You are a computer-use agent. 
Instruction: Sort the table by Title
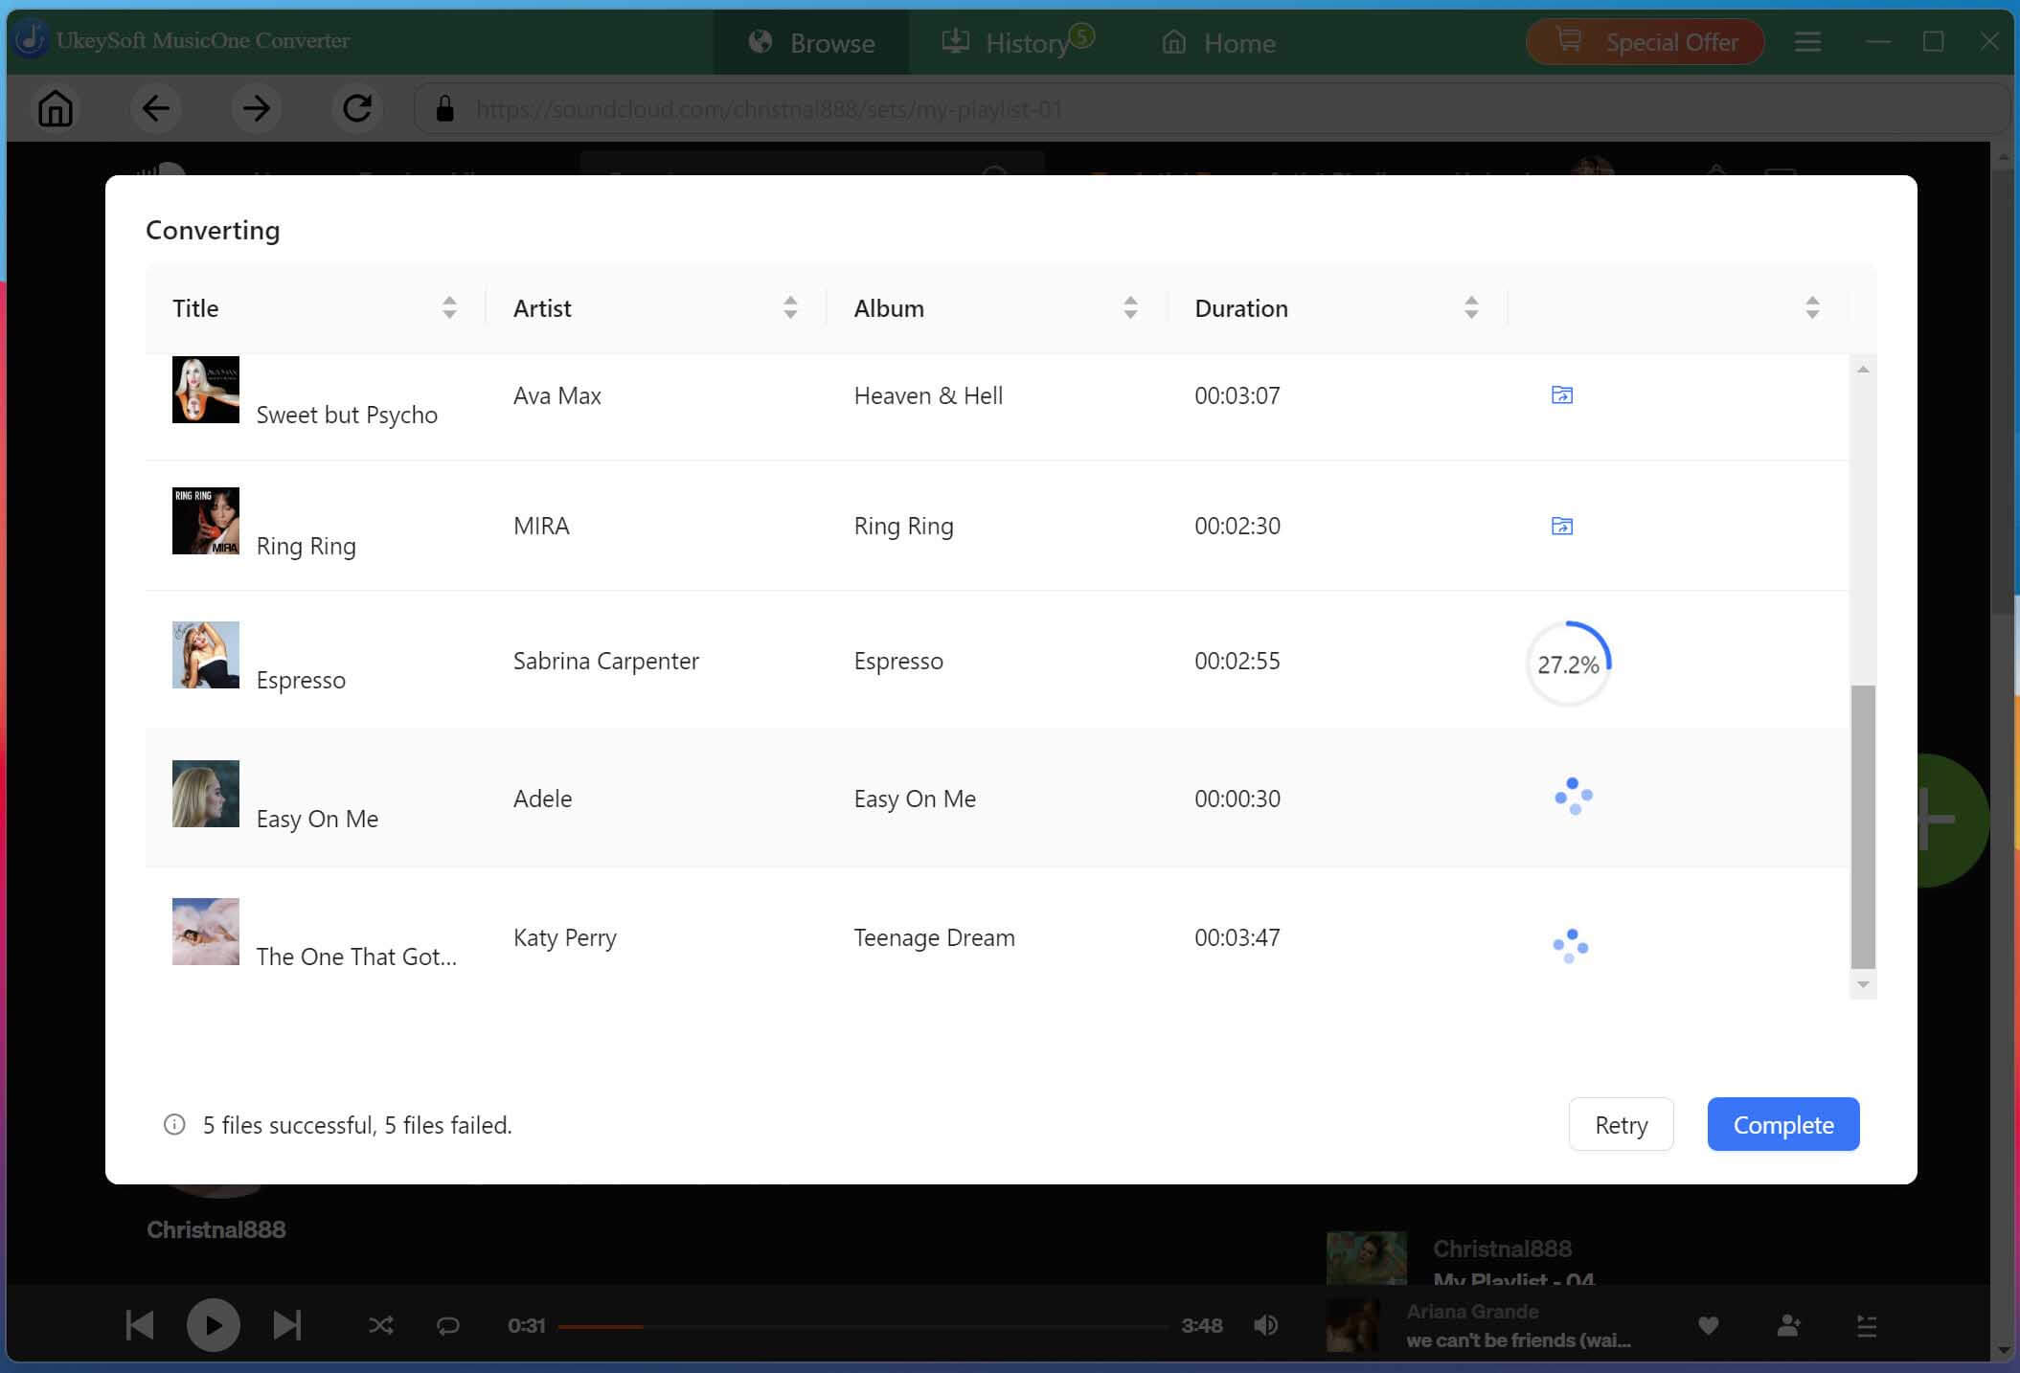[x=449, y=307]
